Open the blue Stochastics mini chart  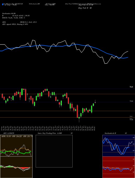pos(119,146)
